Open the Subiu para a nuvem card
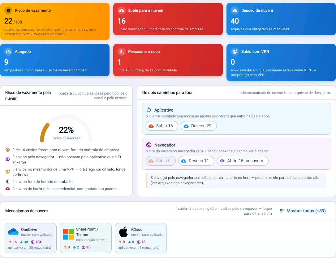336x258 pixels. point(168,19)
